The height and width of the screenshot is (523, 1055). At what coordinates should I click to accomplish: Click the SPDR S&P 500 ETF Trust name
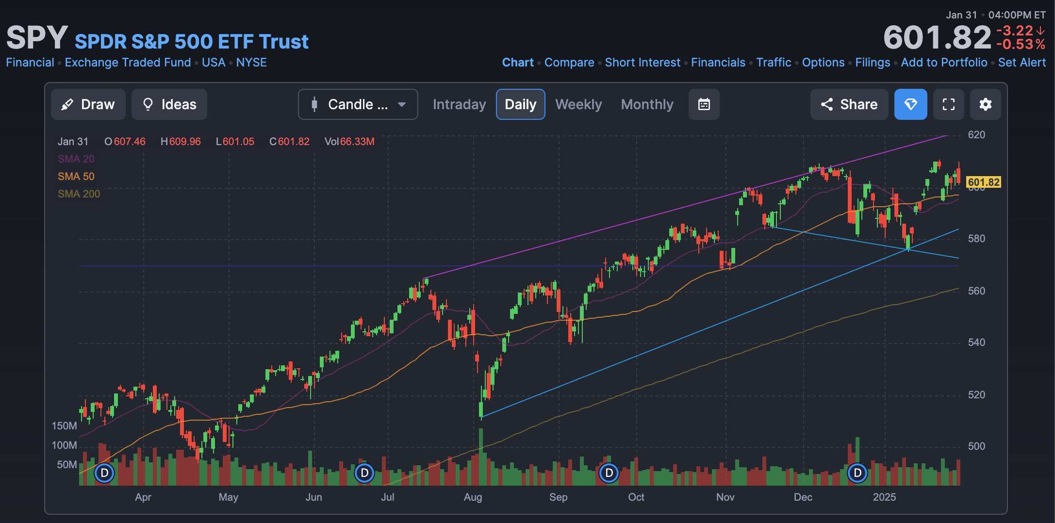click(192, 42)
